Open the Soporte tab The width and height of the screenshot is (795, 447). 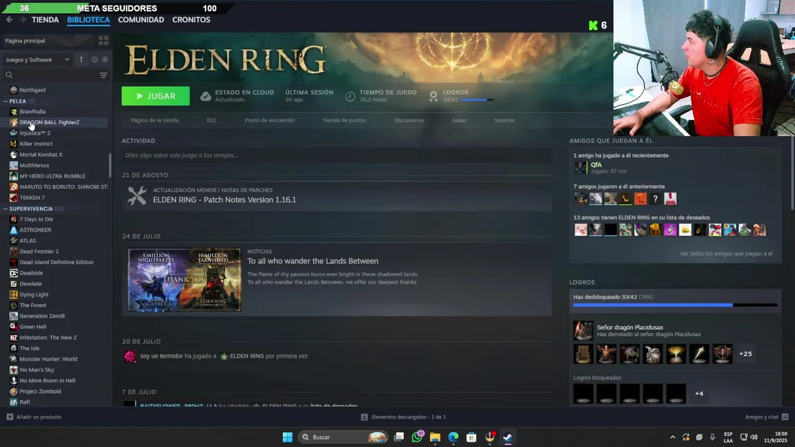(x=504, y=120)
